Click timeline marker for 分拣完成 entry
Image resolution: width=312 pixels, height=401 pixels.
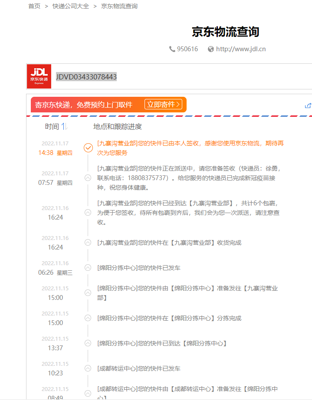pos(88,318)
